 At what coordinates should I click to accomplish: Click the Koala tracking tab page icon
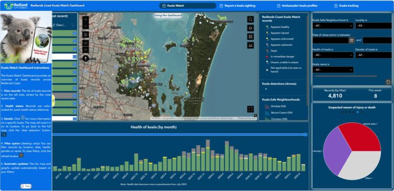[x=336, y=6]
